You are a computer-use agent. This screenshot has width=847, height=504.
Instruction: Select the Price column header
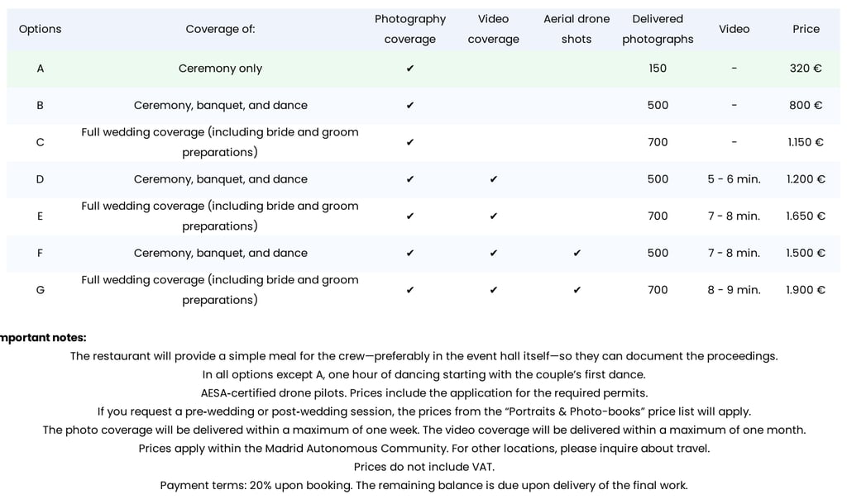point(806,29)
